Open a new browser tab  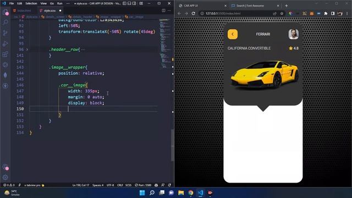click(x=286, y=5)
